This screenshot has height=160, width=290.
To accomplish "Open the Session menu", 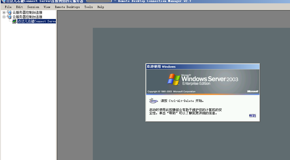I will coord(33,7).
